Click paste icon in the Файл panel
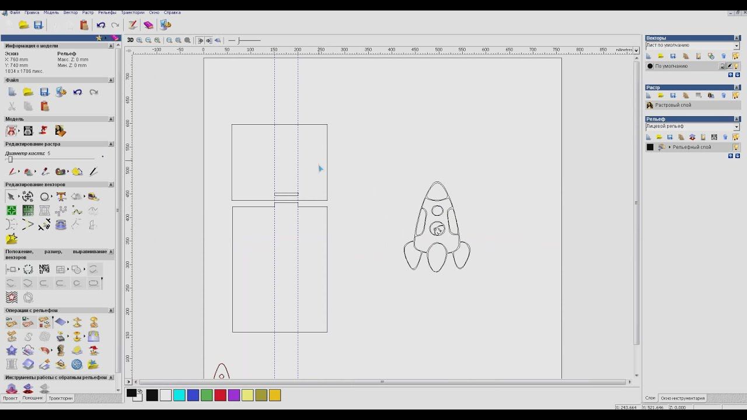Image resolution: width=747 pixels, height=420 pixels. (x=44, y=106)
